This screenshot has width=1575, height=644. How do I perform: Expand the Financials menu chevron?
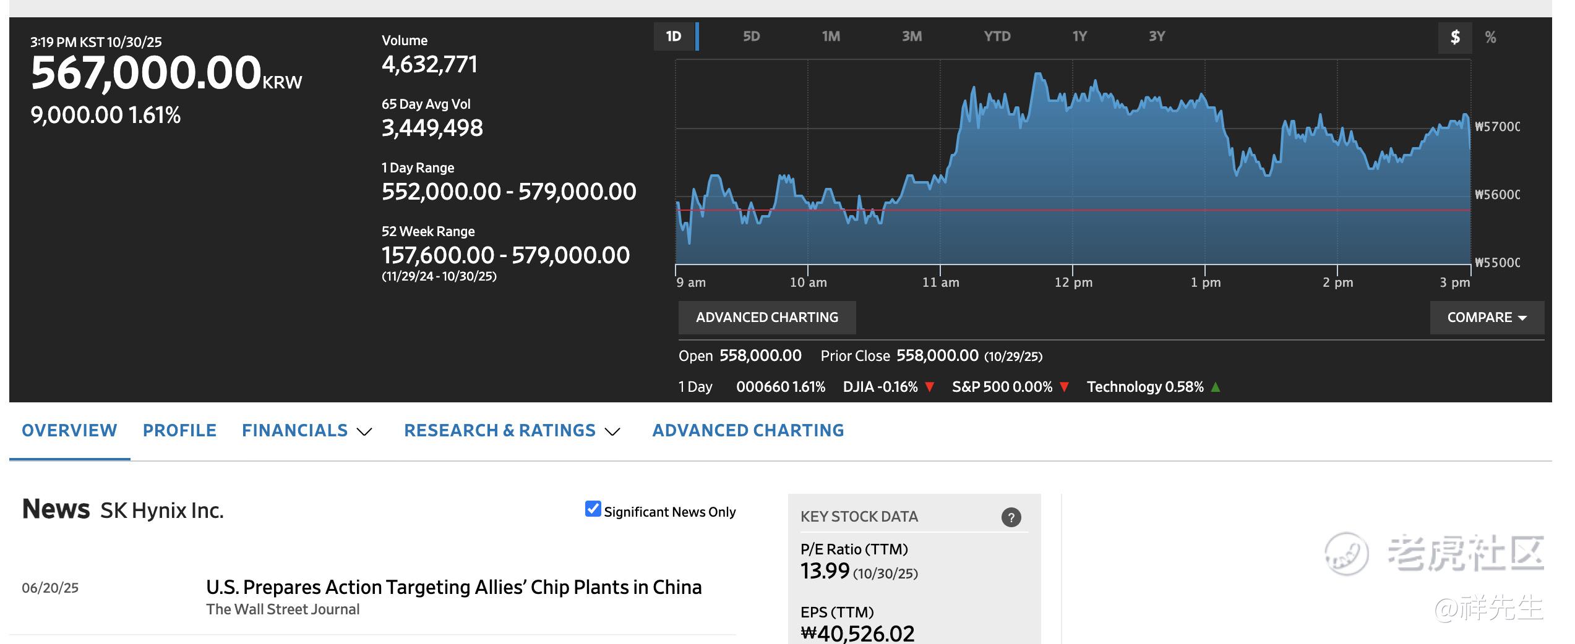365,431
